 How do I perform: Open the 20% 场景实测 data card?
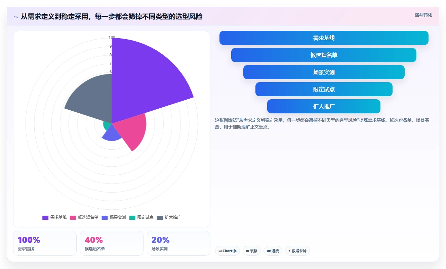tap(178, 243)
